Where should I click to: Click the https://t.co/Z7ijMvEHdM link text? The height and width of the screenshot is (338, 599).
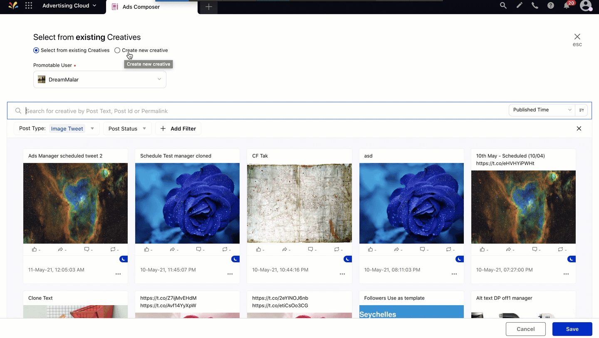[168, 298]
